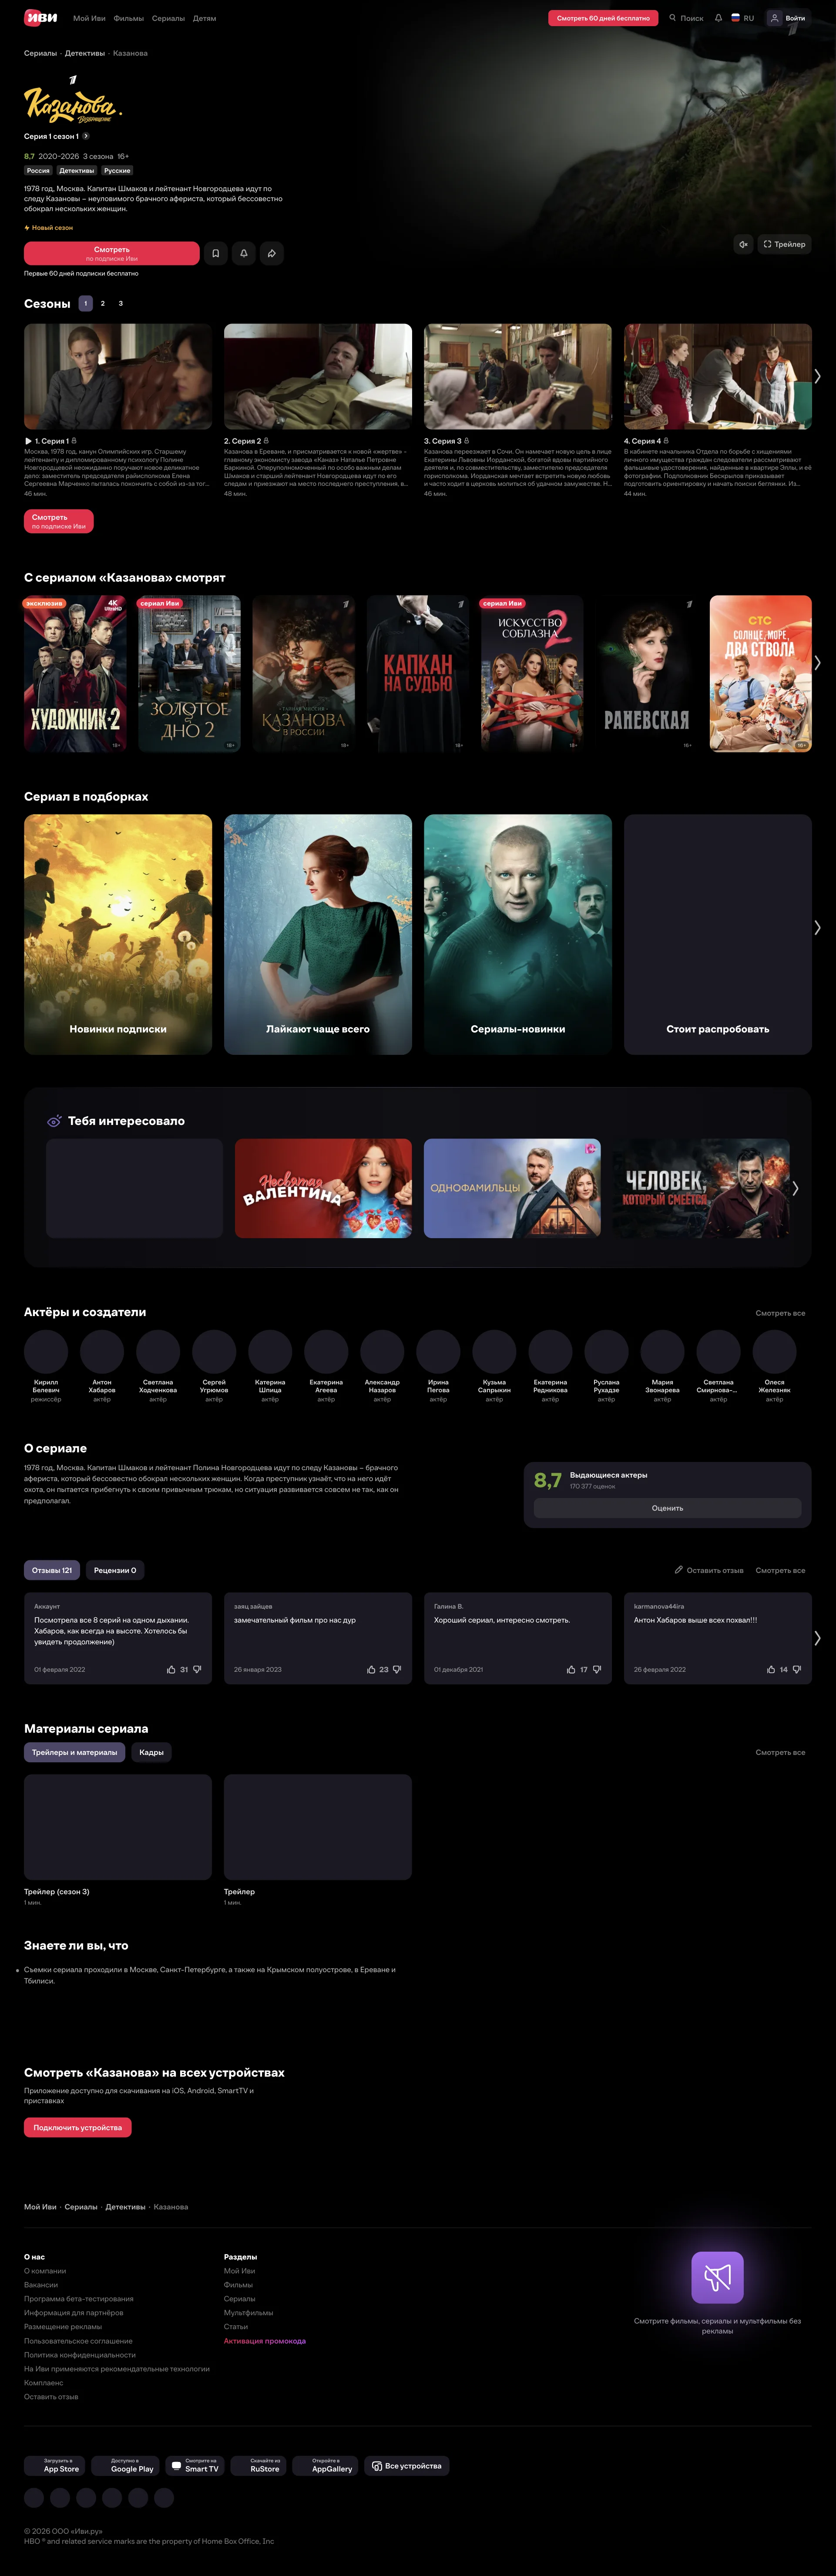This screenshot has width=836, height=2576.
Task: Open the Рецензии 0 tab
Action: (115, 1570)
